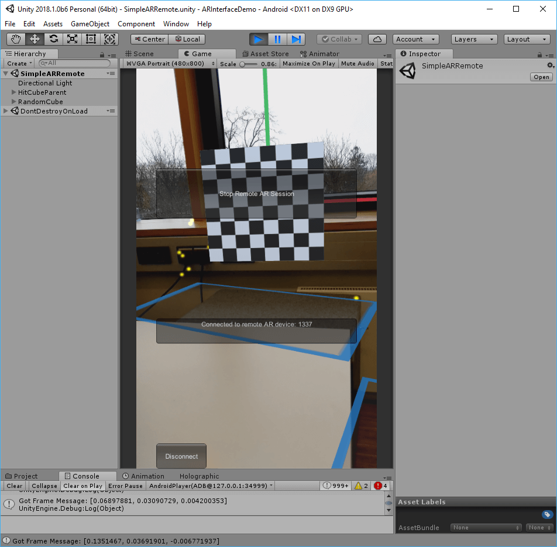
Task: Open the Assets menu
Action: pos(53,24)
